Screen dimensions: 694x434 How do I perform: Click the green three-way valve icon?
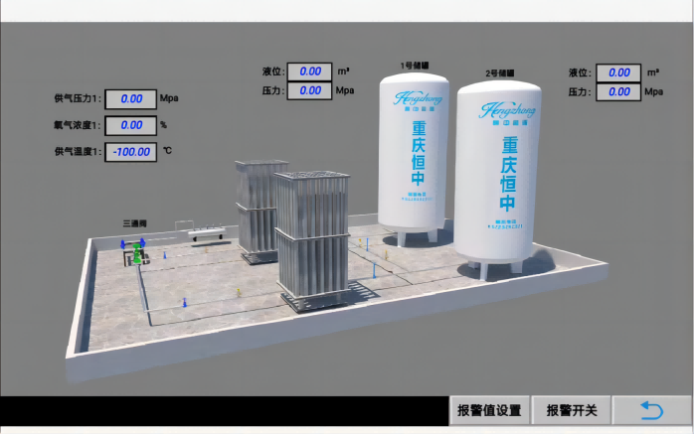[x=135, y=255]
